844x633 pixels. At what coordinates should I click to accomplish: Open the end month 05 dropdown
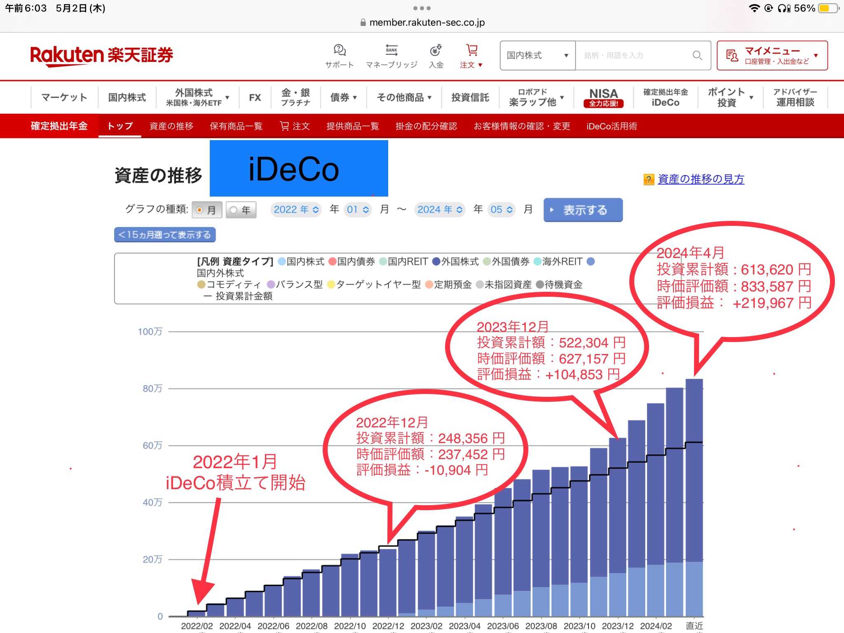click(501, 210)
